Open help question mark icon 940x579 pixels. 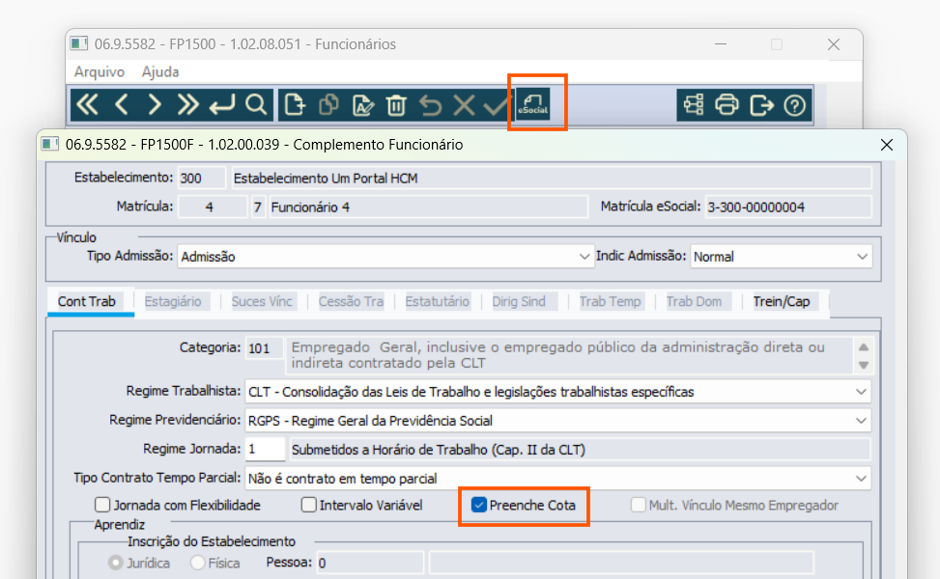[x=795, y=105]
